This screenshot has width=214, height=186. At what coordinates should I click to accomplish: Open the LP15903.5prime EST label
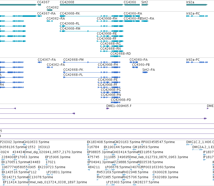point(119,182)
